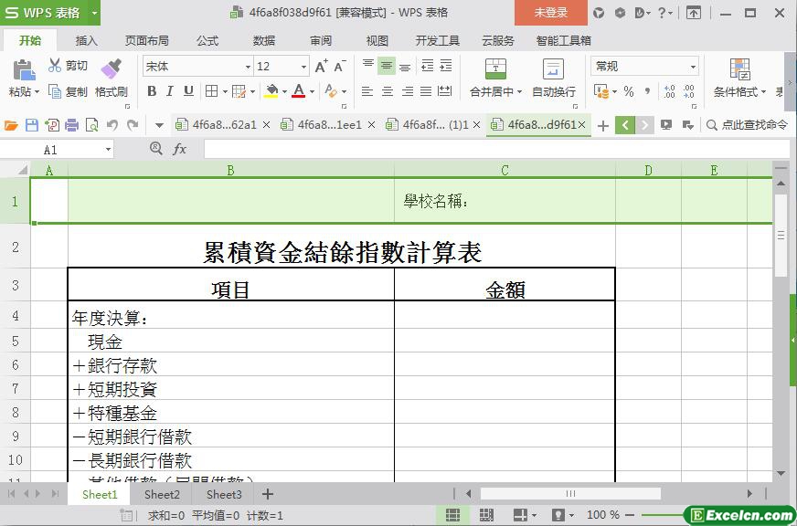
Task: Toggle Italic formatting
Action: pos(170,91)
